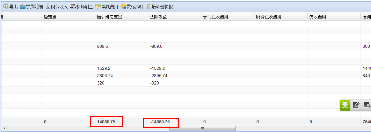The image size is (371, 132).
Task: Sort by the 边际效益 column header
Action: (174, 17)
